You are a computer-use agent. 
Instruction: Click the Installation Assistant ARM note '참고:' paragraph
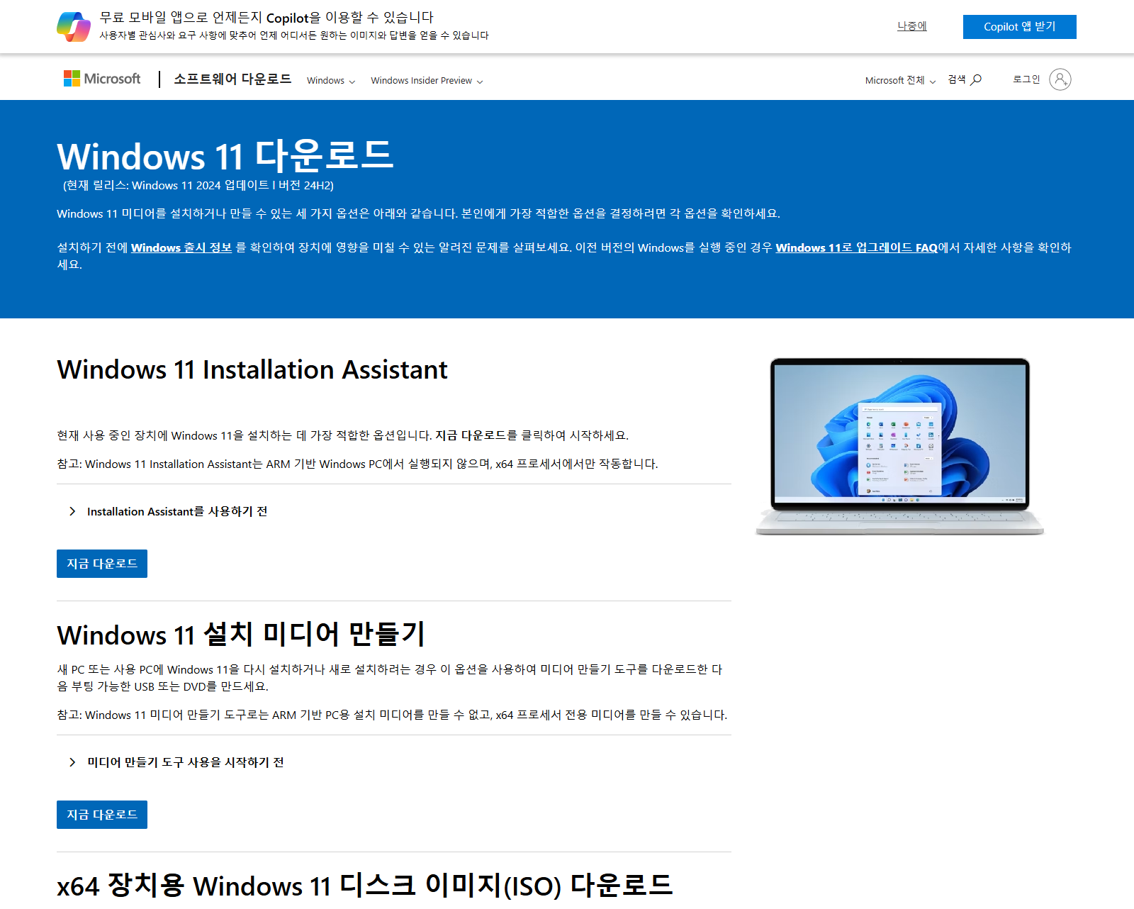(x=357, y=464)
